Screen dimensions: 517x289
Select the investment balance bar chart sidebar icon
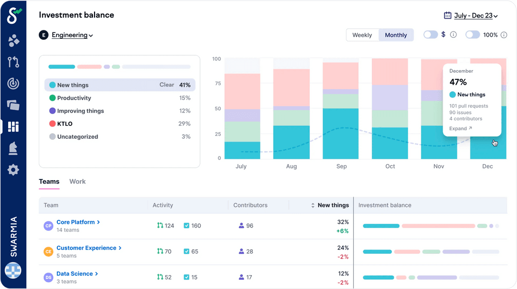coord(13,126)
